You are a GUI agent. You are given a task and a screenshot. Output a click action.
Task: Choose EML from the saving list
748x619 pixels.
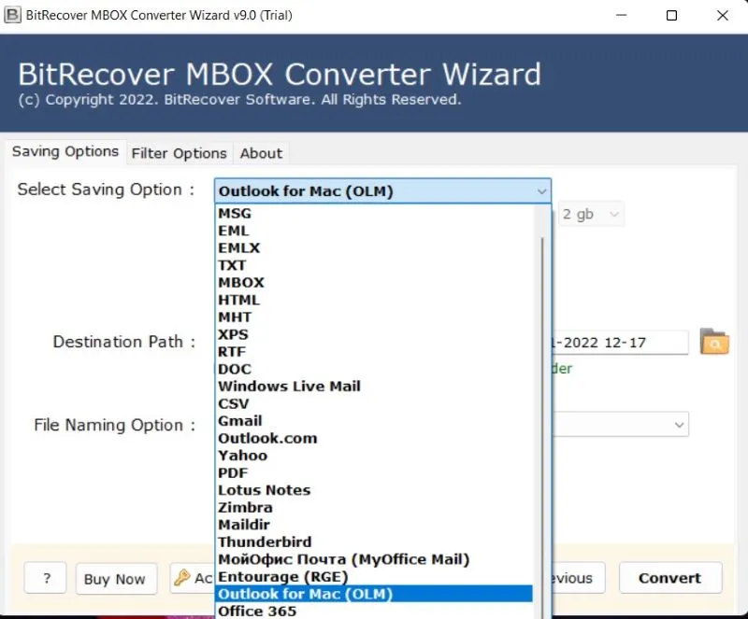[375, 231]
